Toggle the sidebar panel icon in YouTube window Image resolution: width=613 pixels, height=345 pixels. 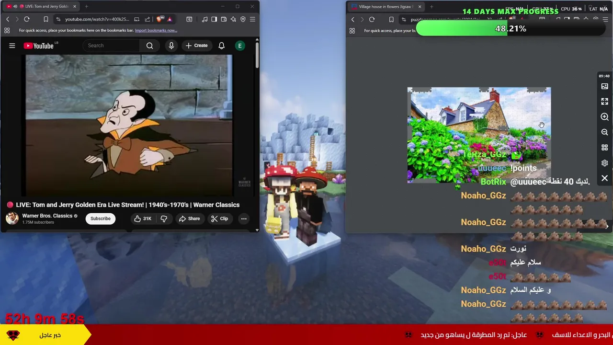(x=214, y=19)
